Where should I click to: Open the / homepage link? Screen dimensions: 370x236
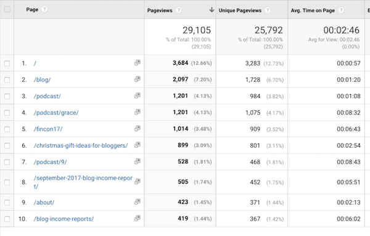35,63
